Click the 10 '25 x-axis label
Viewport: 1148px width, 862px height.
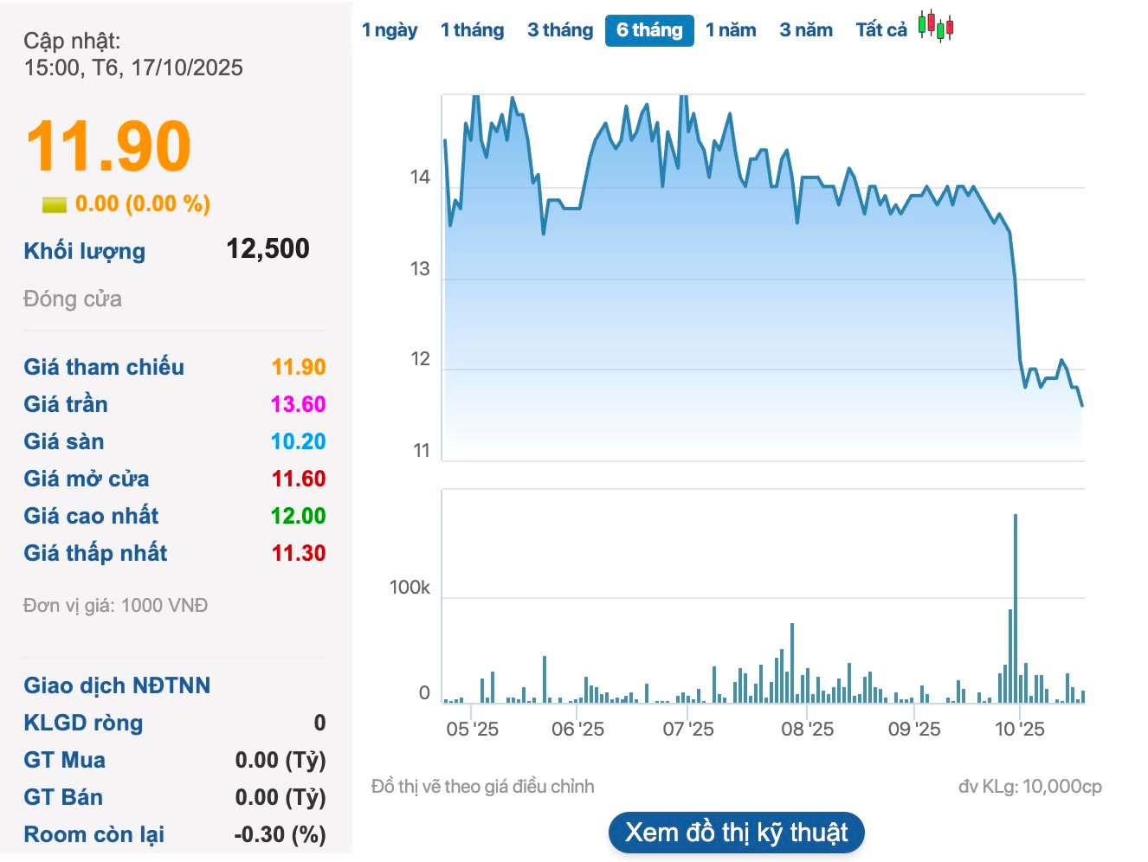pyautogui.click(x=1020, y=730)
